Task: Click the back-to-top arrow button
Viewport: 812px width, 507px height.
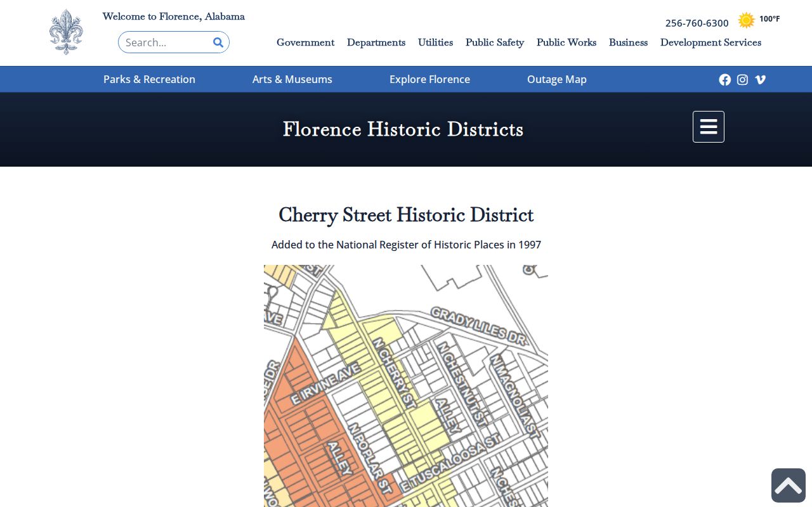Action: 789,485
